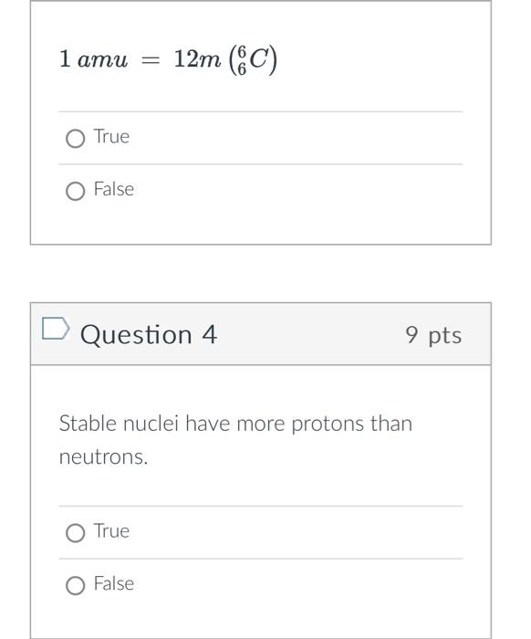Click the 1 amu term
Viewport: 531px width, 639px height.
click(x=93, y=59)
